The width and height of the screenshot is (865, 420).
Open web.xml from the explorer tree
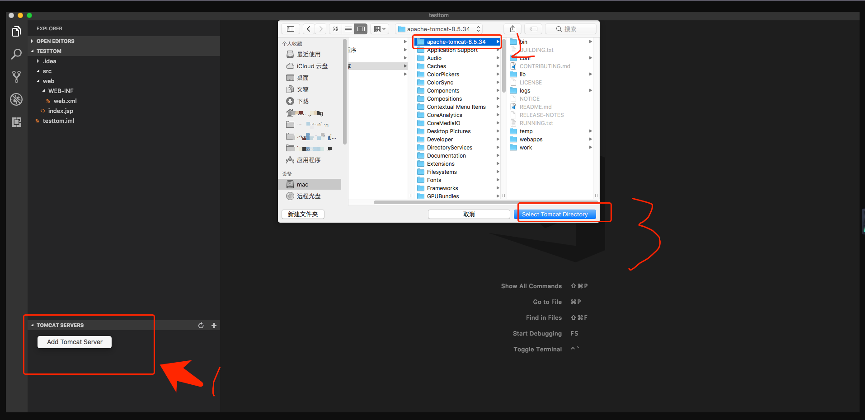pyautogui.click(x=65, y=101)
